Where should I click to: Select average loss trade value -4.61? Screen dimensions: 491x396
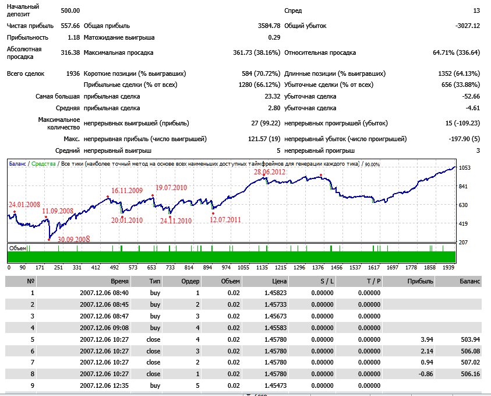[472, 108]
